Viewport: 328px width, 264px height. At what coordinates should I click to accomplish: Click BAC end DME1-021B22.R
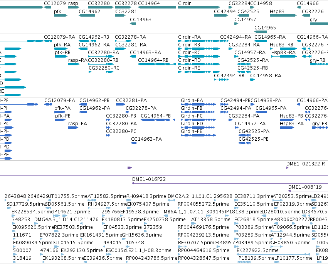tap(287, 168)
